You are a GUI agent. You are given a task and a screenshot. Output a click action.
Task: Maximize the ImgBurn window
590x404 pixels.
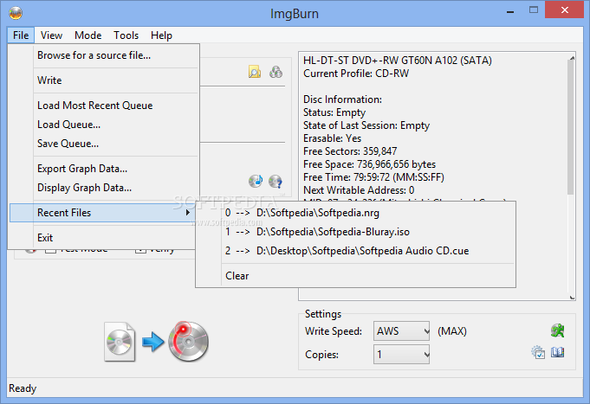tap(534, 10)
